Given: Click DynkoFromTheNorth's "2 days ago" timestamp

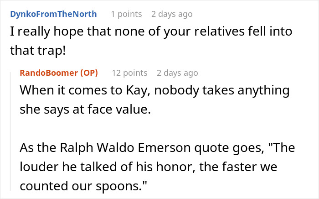Looking at the screenshot, I should pos(172,14).
